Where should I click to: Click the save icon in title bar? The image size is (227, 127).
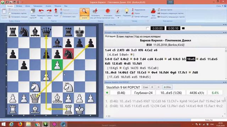tap(7, 2)
